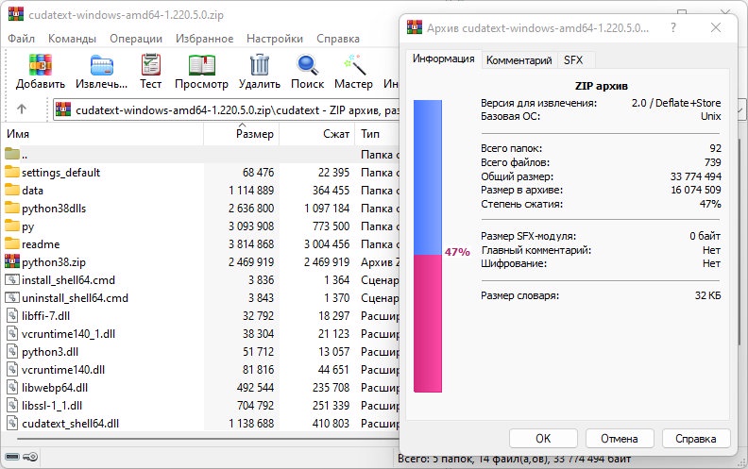748x469 pixels.
Task: Click the Справка button in dialog
Action: [696, 439]
